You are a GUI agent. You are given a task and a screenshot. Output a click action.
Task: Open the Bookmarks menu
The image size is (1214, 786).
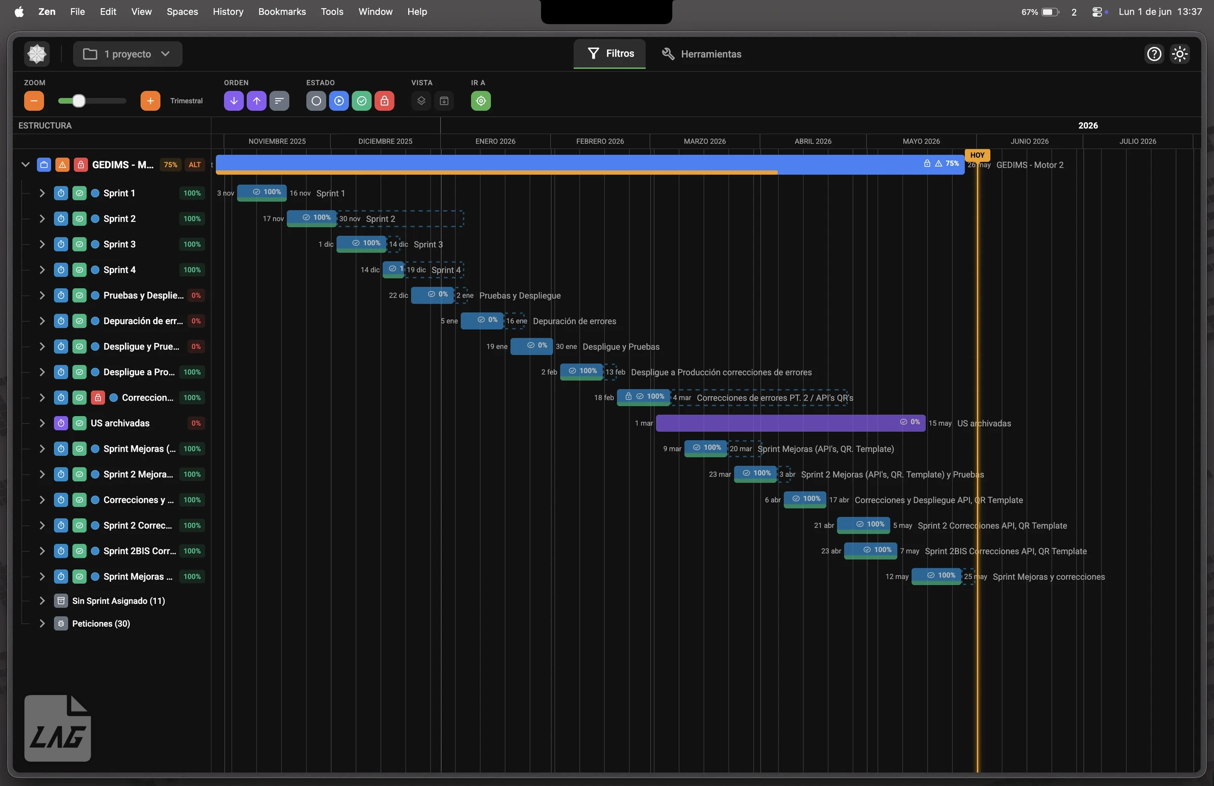[x=282, y=12]
